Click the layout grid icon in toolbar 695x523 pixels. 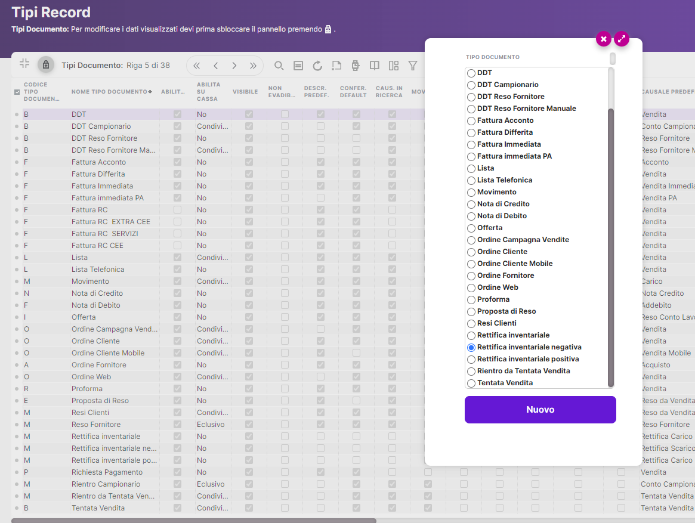pos(394,66)
